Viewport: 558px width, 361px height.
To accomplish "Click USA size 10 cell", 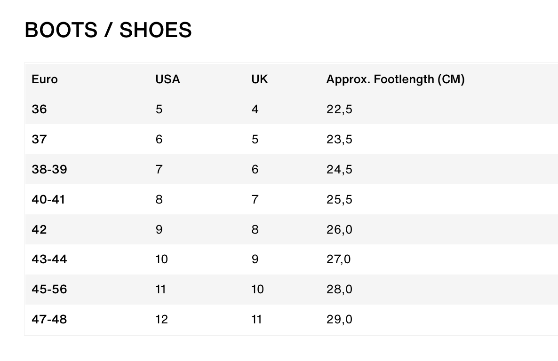I will [161, 259].
